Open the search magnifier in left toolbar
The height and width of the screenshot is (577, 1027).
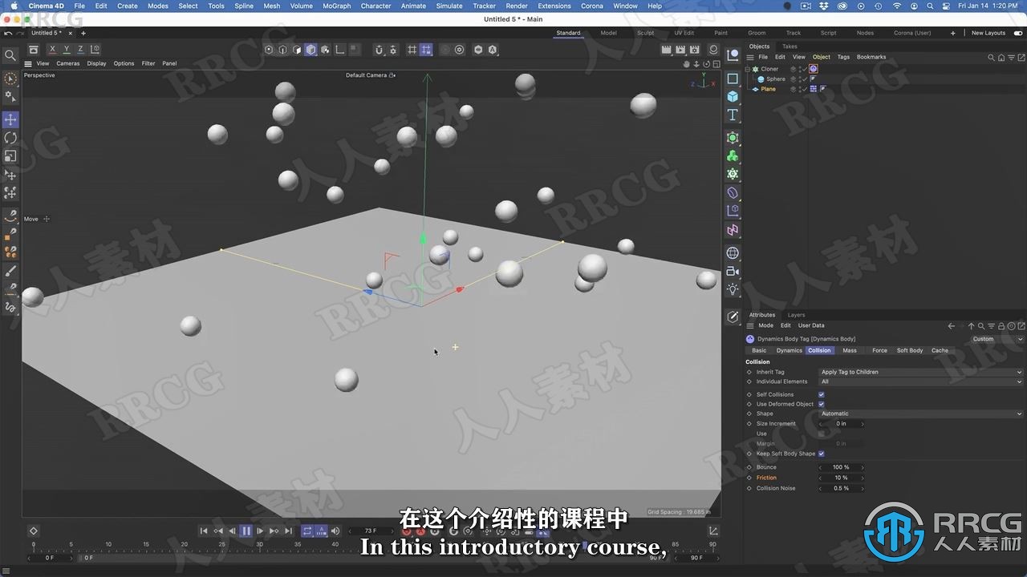pyautogui.click(x=10, y=55)
